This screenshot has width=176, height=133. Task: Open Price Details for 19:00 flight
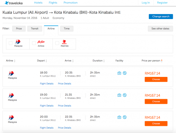(64, 106)
